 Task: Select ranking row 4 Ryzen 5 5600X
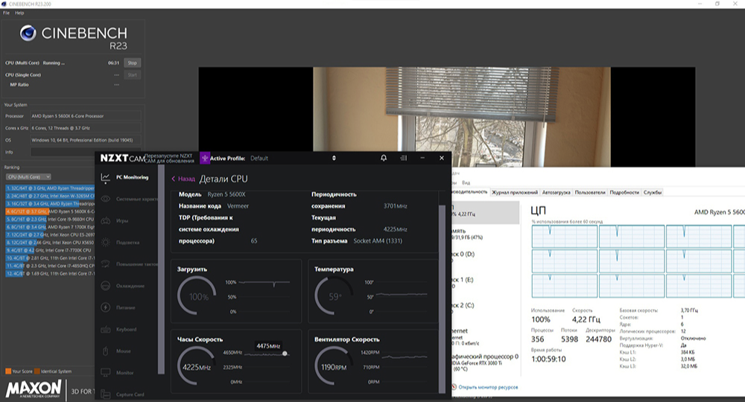[50, 211]
